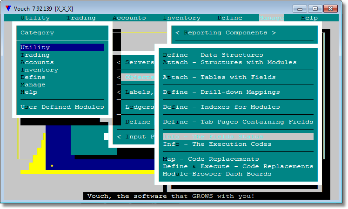Close the Vouch window
Image resolution: width=348 pixels, height=209 pixels.
[x=330, y=9]
